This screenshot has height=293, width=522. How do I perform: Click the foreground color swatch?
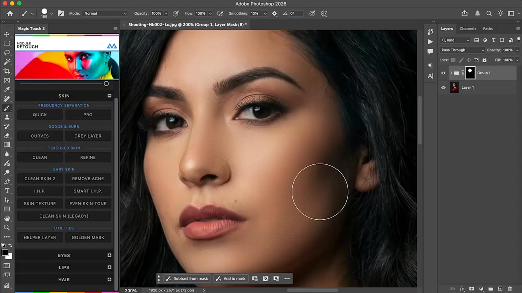[5, 253]
